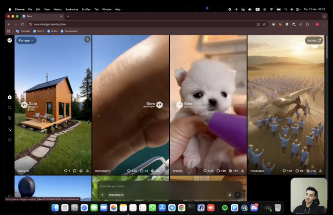Screen dimensions: 333x215
Task: Expand the tab search chevron
Action: (324, 16)
